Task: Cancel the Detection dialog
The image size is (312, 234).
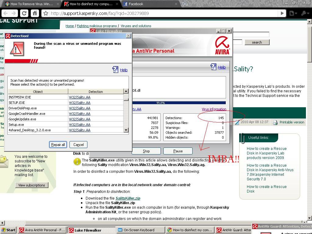Action: [x=78, y=145]
